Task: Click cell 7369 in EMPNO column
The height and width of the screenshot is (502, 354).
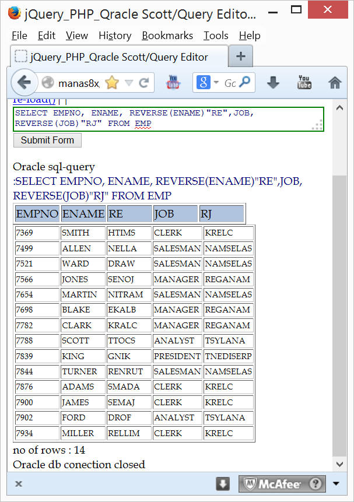Action: 37,233
